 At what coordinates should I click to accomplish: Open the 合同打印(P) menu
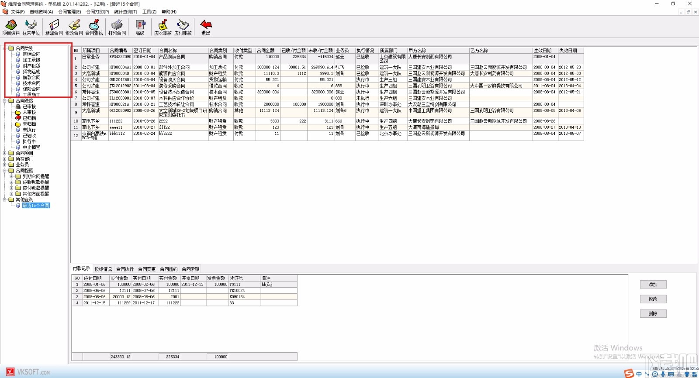coord(98,12)
